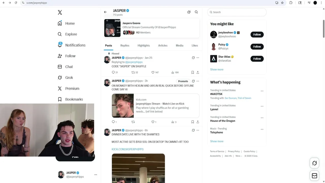Share the ON MONKEY post
Viewport: 325px width, 183px height.
tap(198, 122)
